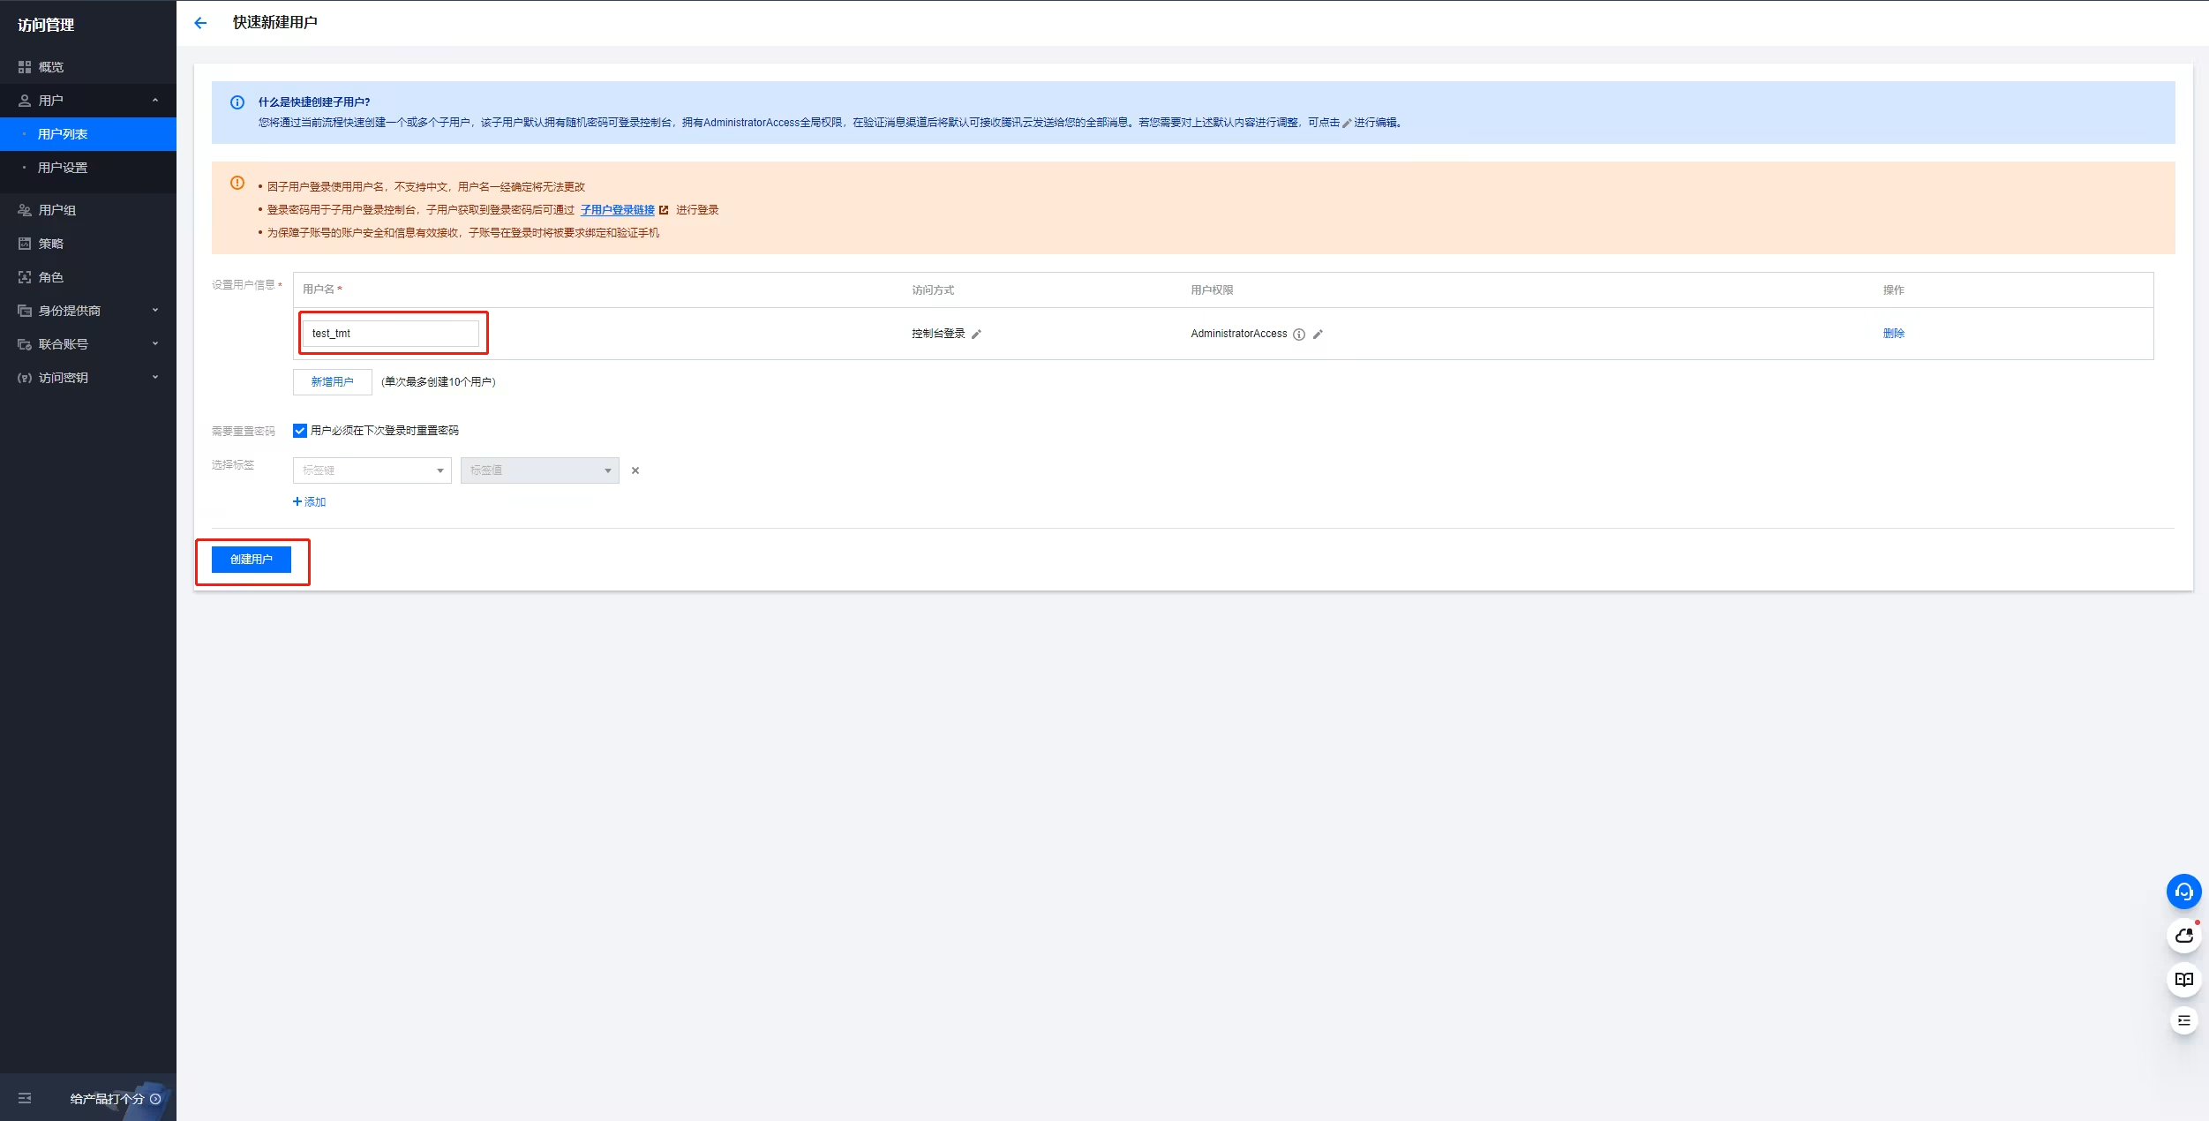Uncheck 用户必须在下次登录时重置密码 checkbox

[300, 431]
